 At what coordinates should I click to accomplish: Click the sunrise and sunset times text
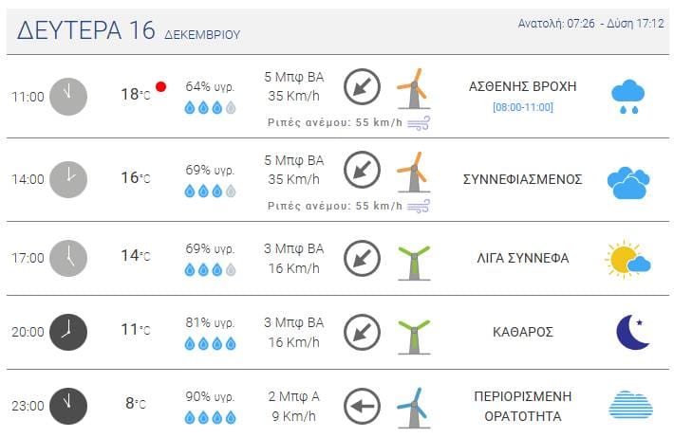pyautogui.click(x=591, y=23)
